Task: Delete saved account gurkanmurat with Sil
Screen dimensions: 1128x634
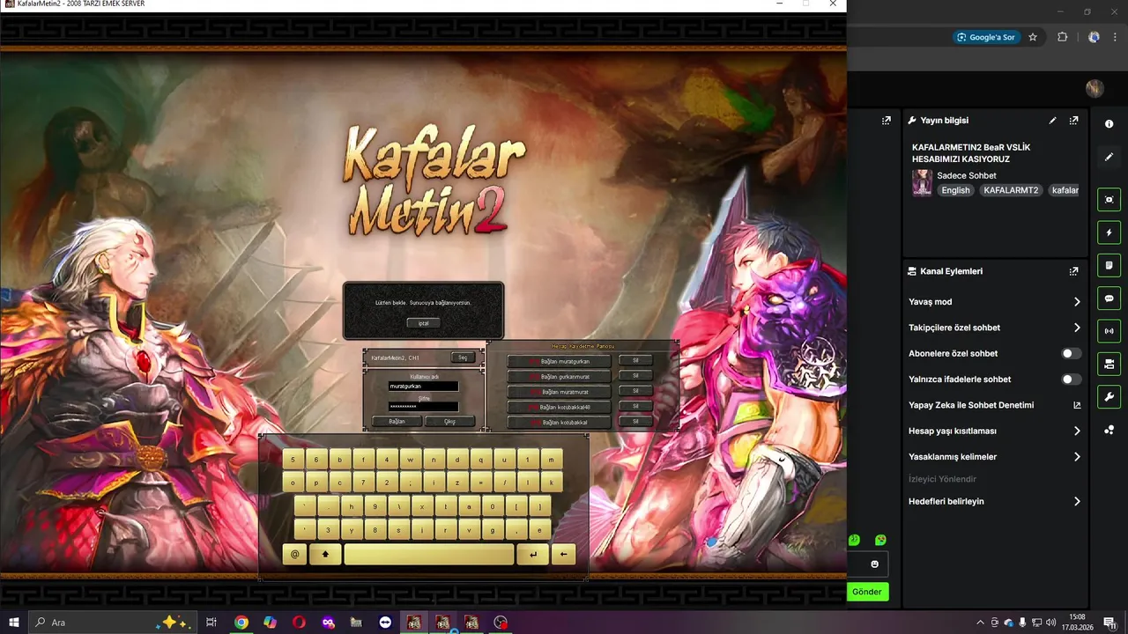Action: coord(635,376)
